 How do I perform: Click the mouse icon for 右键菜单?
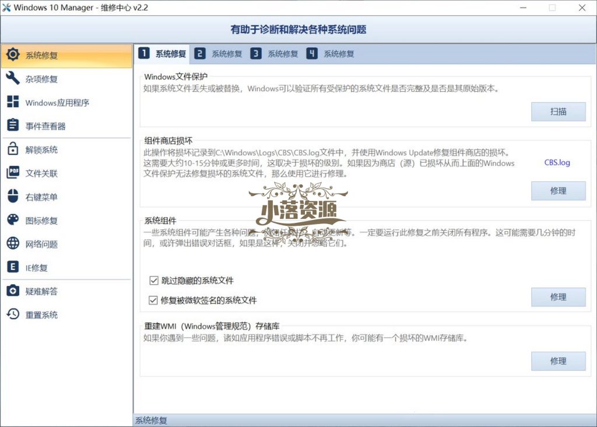(x=13, y=196)
